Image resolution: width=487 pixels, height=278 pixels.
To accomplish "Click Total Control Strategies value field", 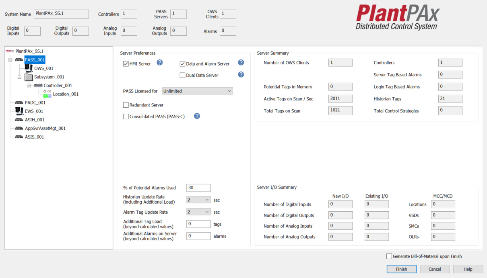I will click(450, 111).
